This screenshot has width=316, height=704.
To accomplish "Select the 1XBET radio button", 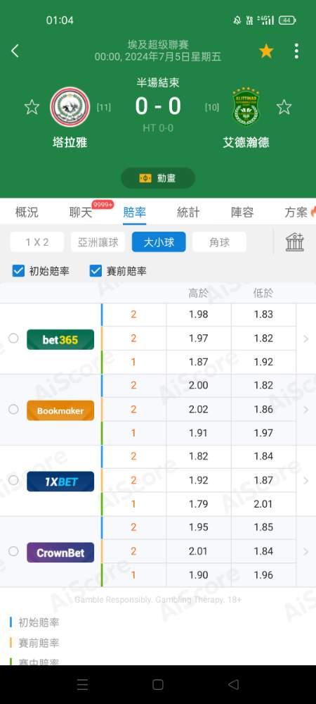I will [x=13, y=480].
